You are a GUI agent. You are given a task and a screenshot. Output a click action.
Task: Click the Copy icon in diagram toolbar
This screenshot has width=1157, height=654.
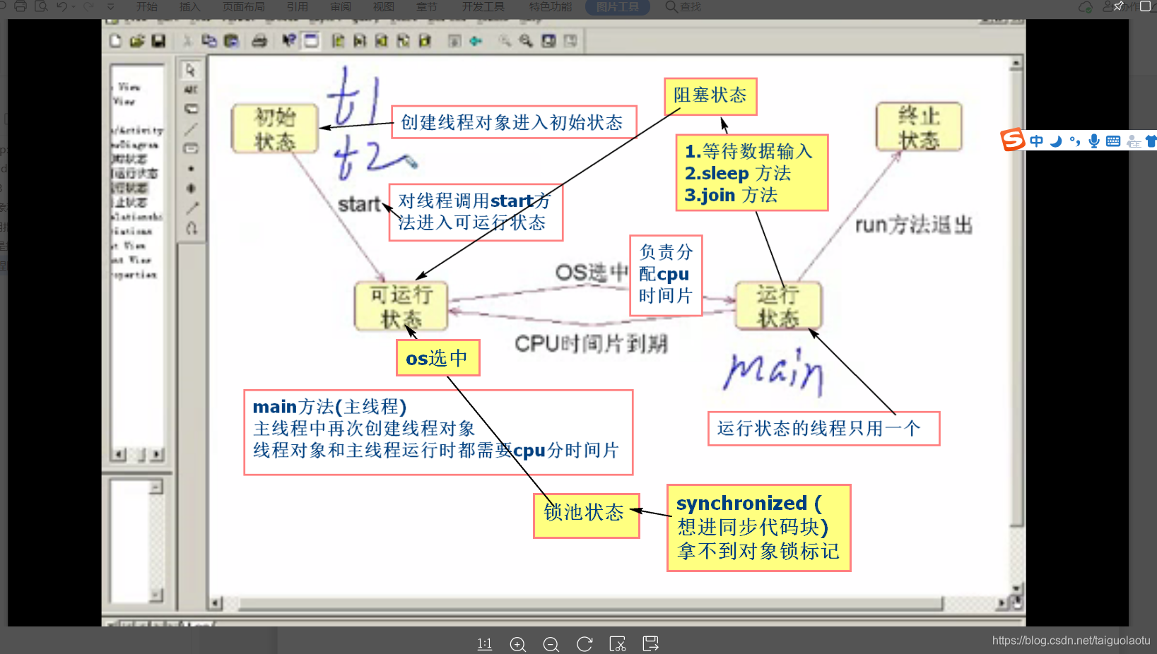click(x=209, y=41)
